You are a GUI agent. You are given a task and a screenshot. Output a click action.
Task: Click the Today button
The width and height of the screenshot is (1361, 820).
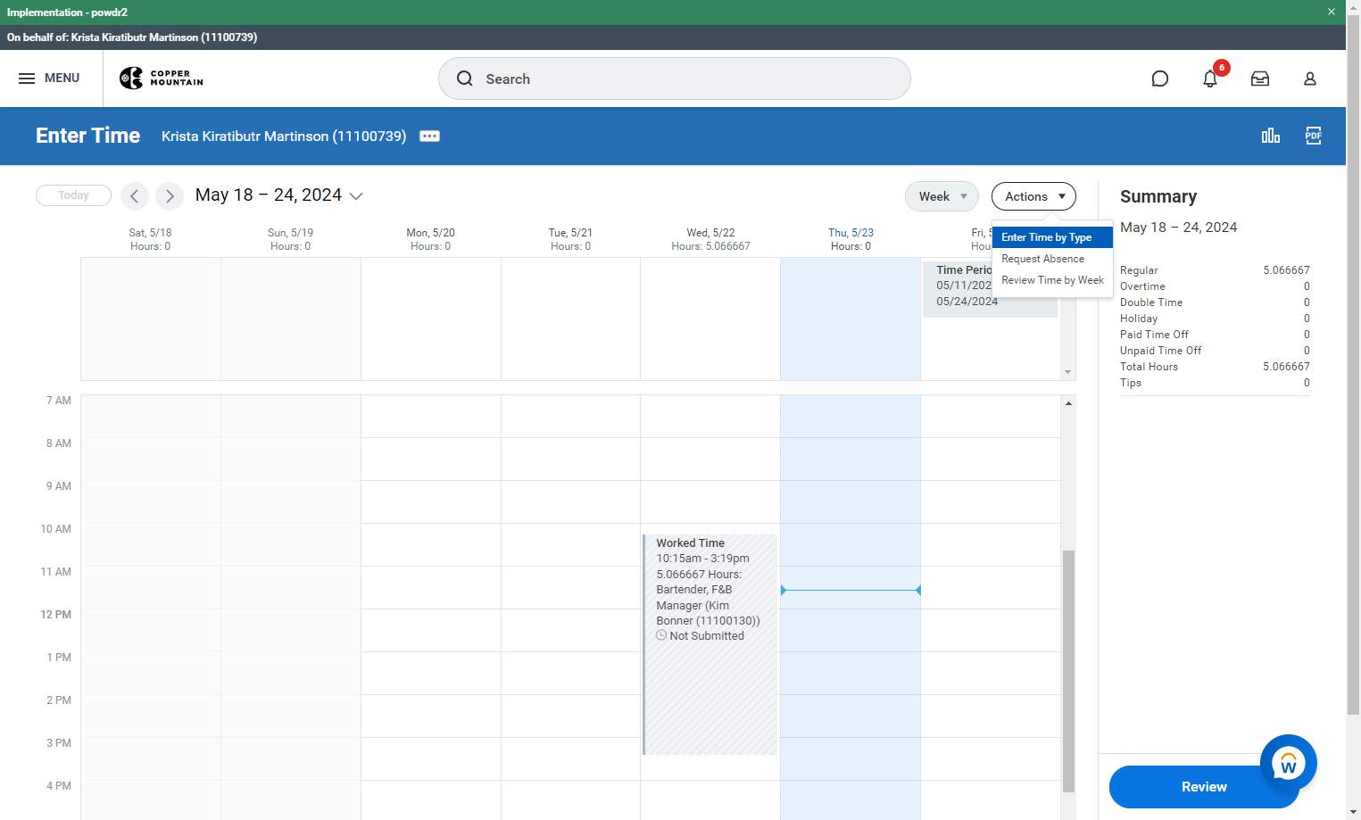73,195
